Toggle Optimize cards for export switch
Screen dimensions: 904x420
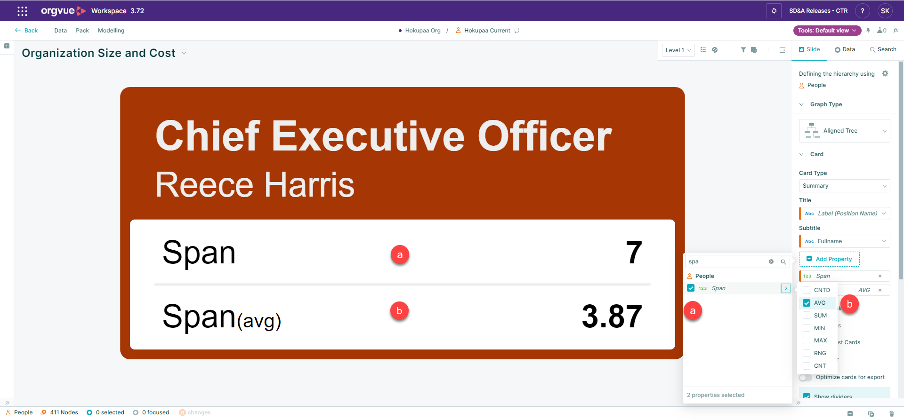pos(806,378)
